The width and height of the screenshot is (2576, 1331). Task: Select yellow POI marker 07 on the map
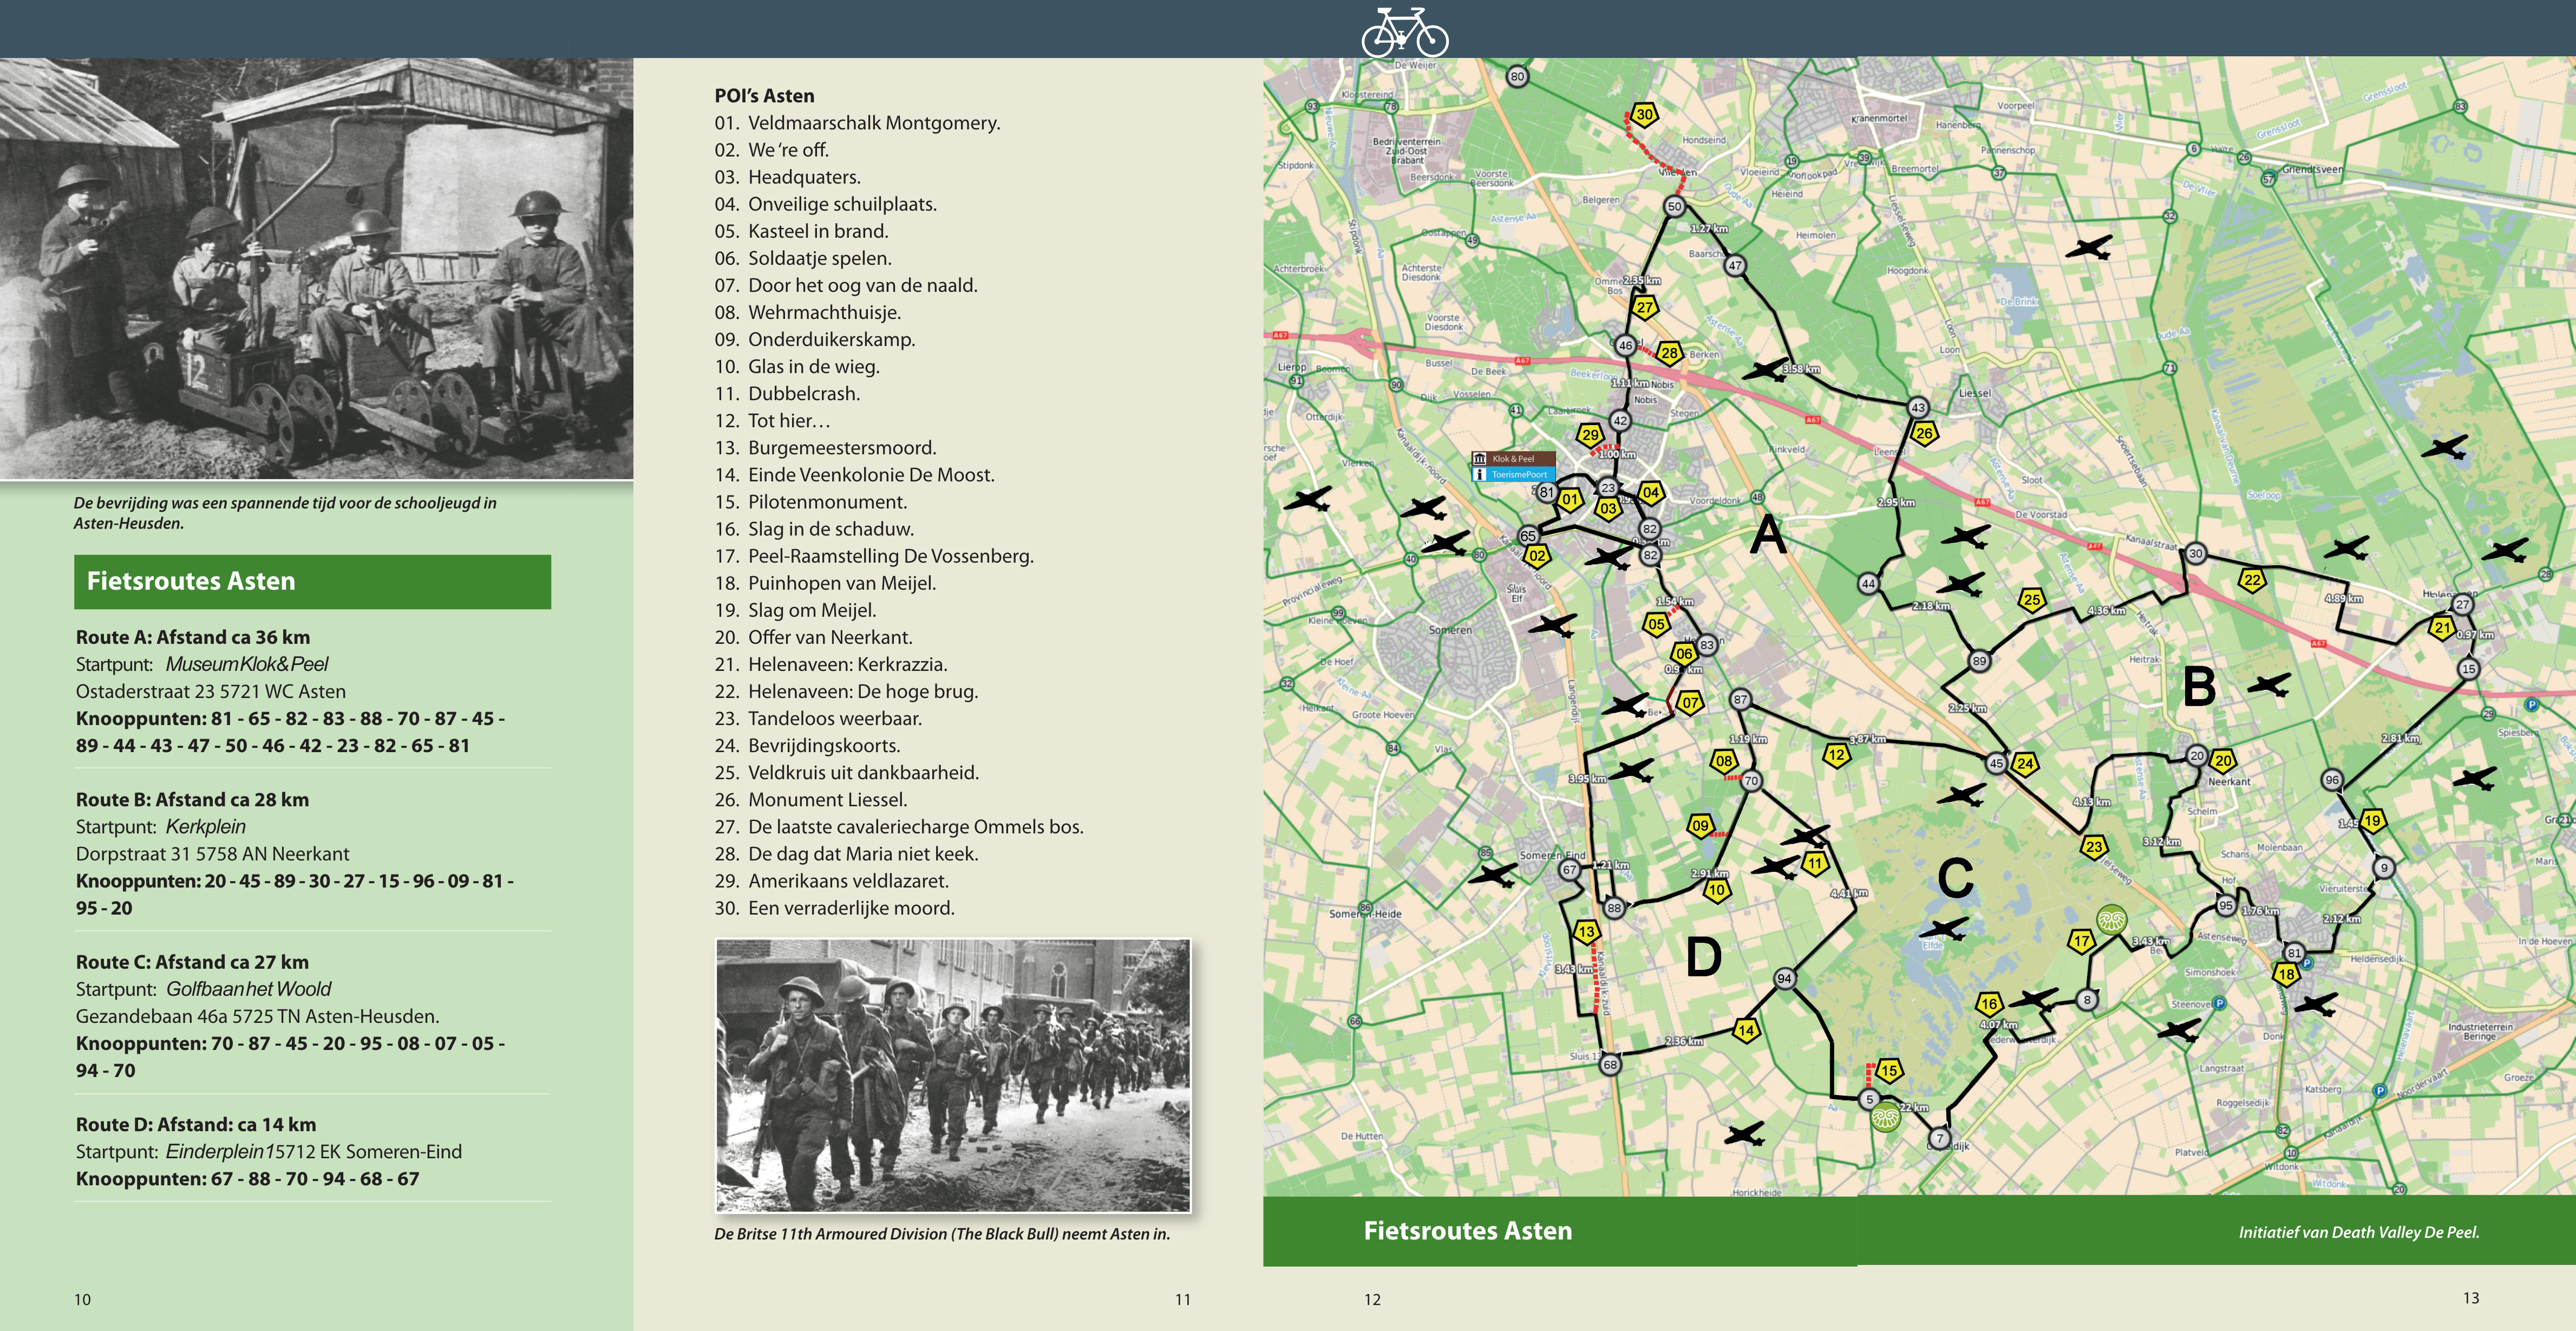click(1690, 703)
